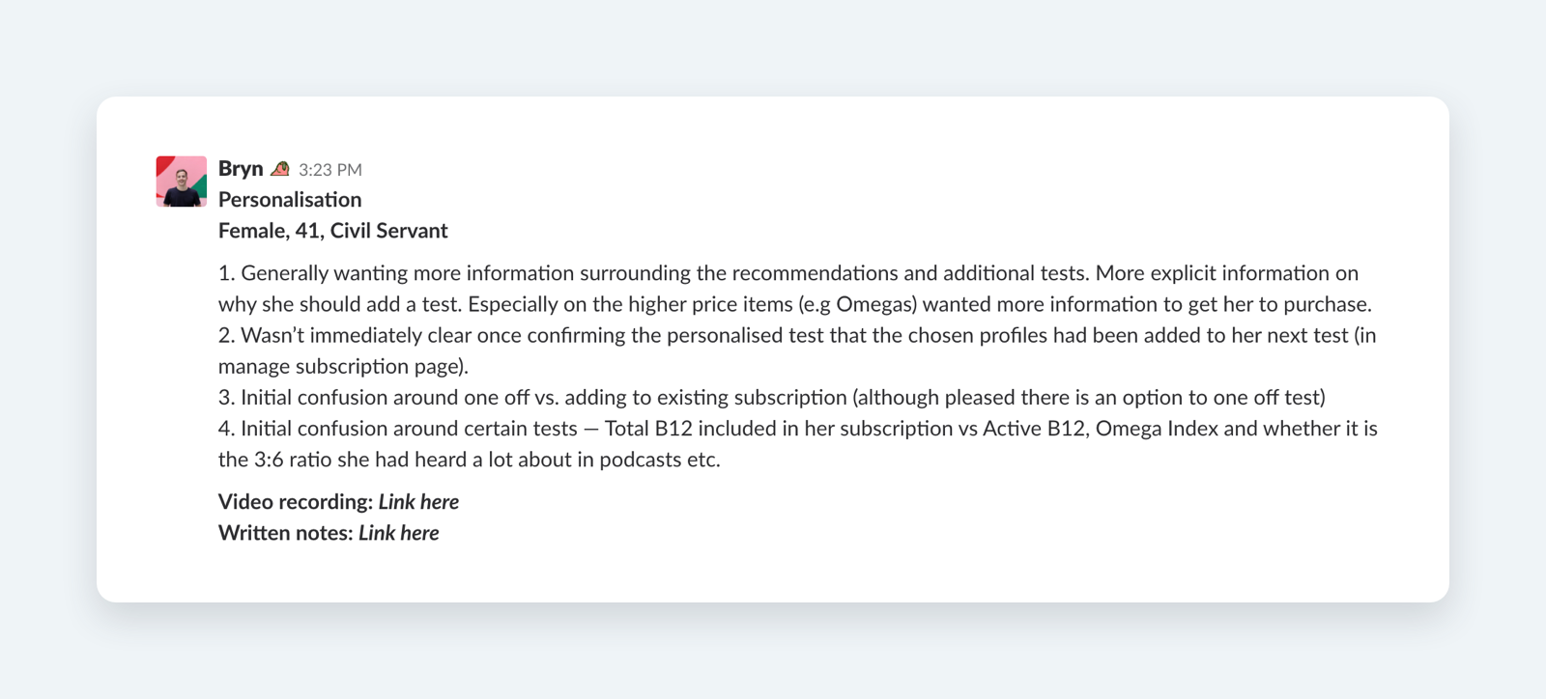This screenshot has width=1546, height=699.
Task: Open the Video recording 'Link here' link
Action: coord(418,502)
